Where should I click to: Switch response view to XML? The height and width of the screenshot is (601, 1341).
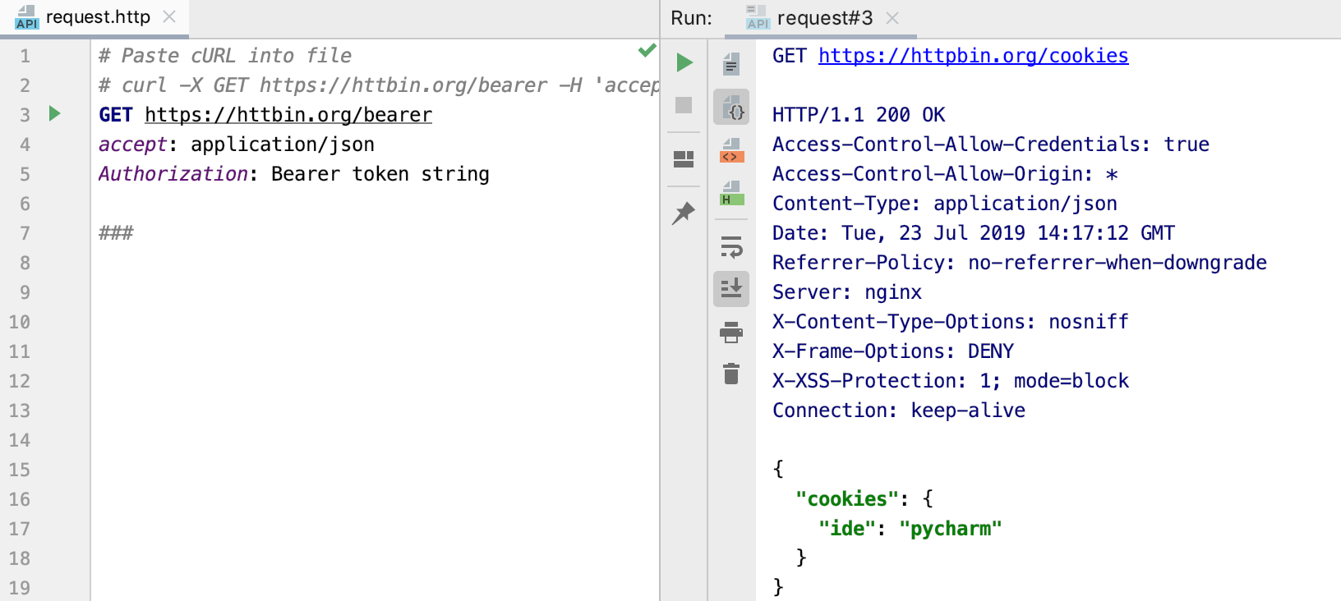point(731,151)
